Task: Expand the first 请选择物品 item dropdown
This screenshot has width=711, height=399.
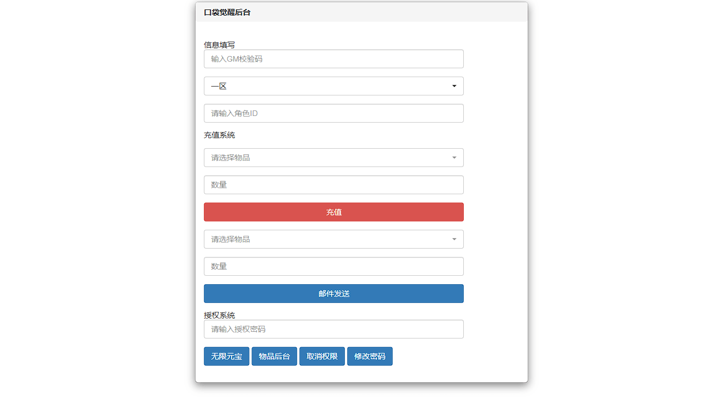Action: pyautogui.click(x=333, y=158)
